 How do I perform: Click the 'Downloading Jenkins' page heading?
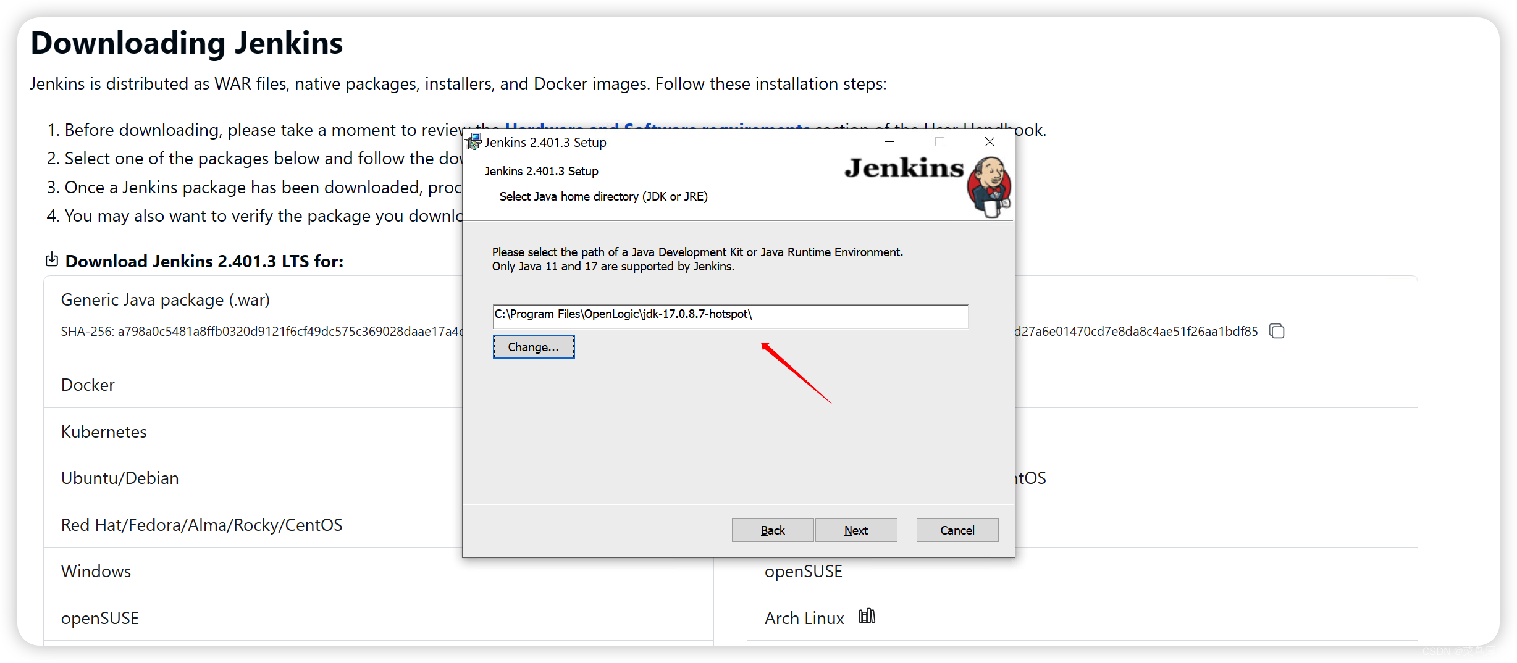click(x=187, y=43)
